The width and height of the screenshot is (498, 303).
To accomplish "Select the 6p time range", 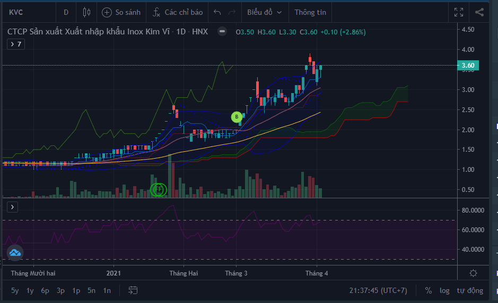I will (46, 290).
